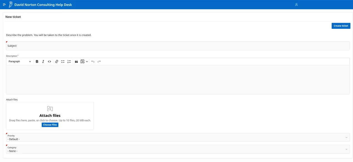Open the hamburger navigation menu
353x162 pixels.
coord(4,5)
